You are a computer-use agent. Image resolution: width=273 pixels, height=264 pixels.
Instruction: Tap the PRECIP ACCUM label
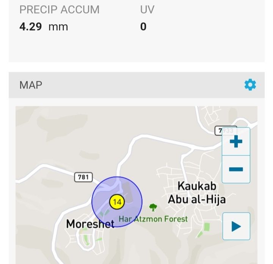click(60, 10)
